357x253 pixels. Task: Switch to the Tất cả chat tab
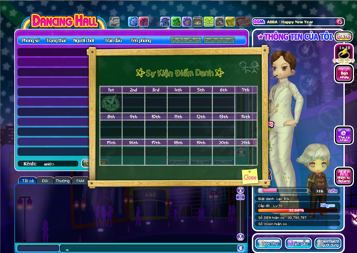[x=28, y=181]
